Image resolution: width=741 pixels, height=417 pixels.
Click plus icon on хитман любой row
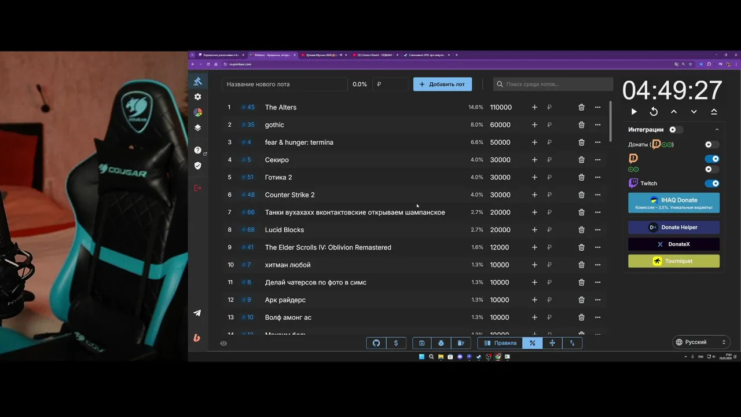pyautogui.click(x=534, y=265)
